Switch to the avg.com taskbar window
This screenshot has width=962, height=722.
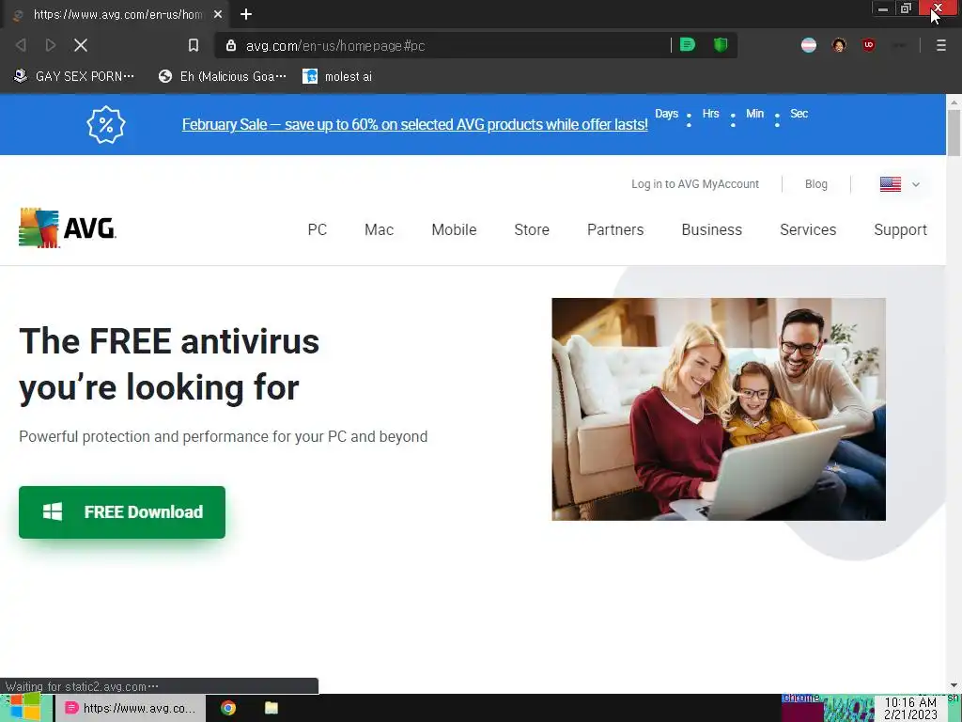pyautogui.click(x=131, y=708)
